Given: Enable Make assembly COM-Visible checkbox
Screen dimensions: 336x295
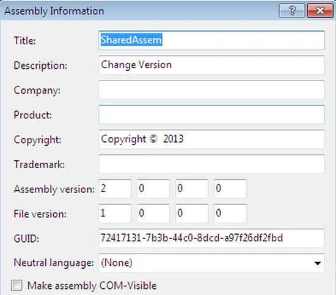Looking at the screenshot, I should pyautogui.click(x=16, y=285).
